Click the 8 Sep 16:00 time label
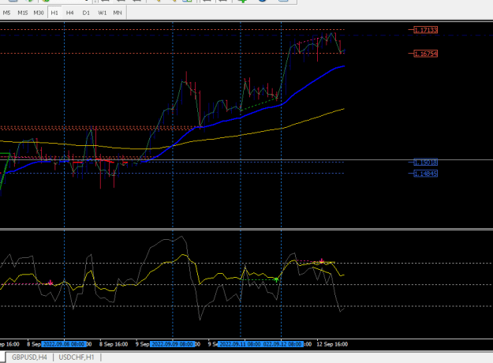Image resolution: width=493 pixels, height=363 pixels. (x=114, y=344)
